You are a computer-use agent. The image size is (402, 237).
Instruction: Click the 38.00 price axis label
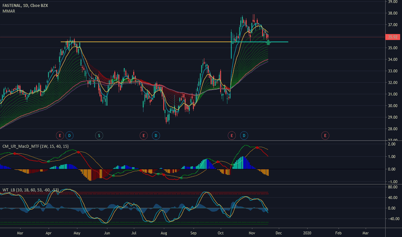(x=393, y=13)
